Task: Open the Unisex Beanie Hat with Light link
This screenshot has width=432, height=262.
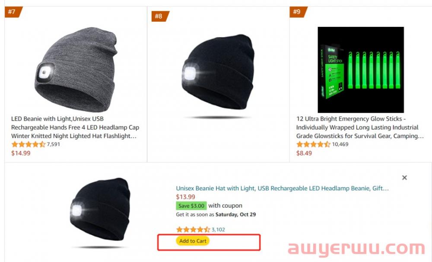Action: pos(283,189)
